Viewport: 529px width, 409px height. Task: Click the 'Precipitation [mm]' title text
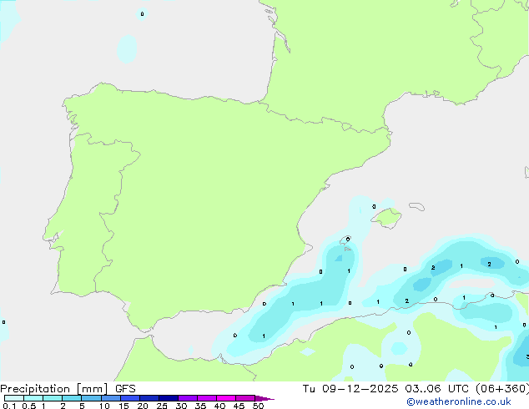(x=54, y=389)
